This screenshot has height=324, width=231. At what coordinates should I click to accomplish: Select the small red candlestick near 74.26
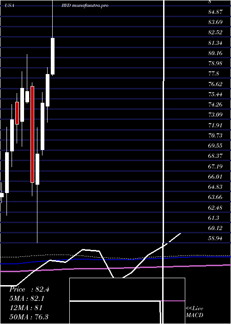pyautogui.click(x=17, y=113)
